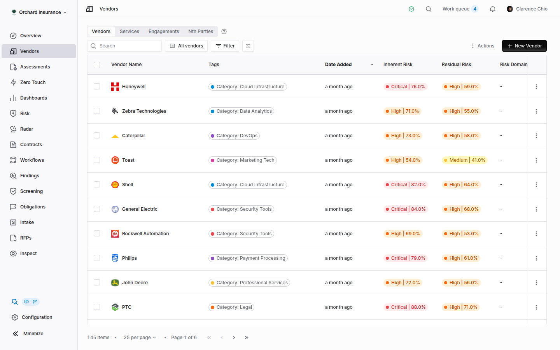Go to Contracts page
Viewport: 560px width, 350px height.
click(x=38, y=145)
